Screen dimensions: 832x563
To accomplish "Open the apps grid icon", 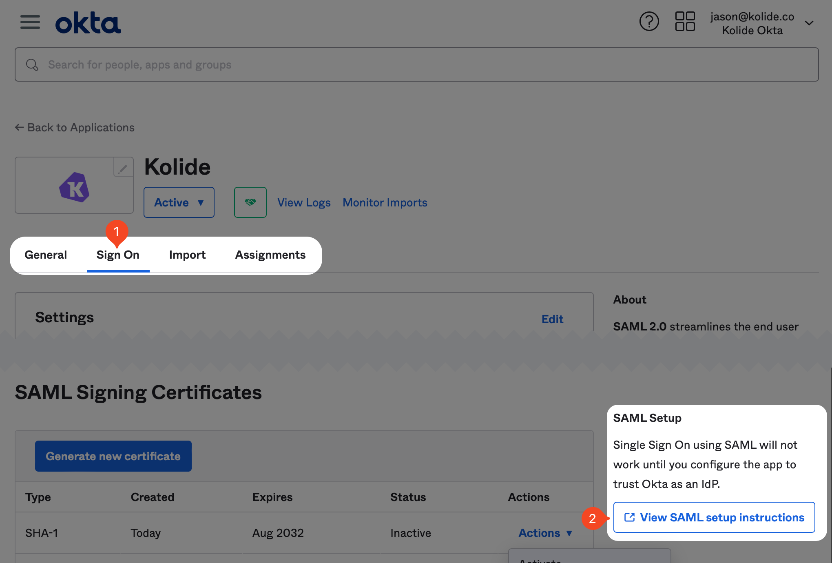I will pos(685,22).
